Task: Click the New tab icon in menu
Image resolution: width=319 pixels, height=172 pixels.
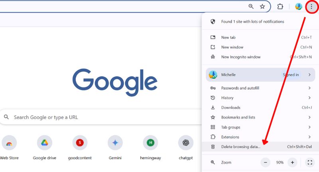Action: [x=213, y=37]
